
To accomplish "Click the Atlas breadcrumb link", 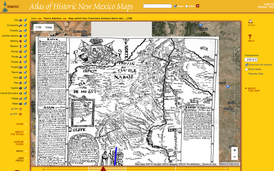I will [x=34, y=19].
